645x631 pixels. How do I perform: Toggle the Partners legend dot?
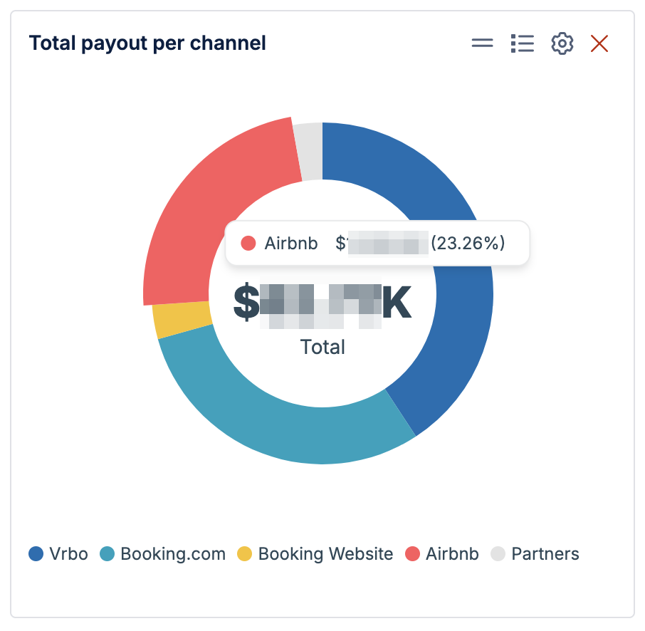(498, 553)
